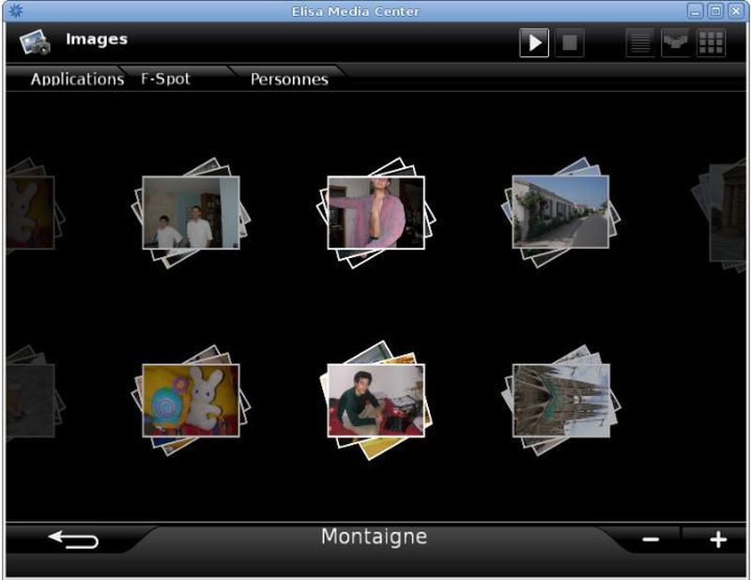Open album showing two men in white shirts

point(191,213)
